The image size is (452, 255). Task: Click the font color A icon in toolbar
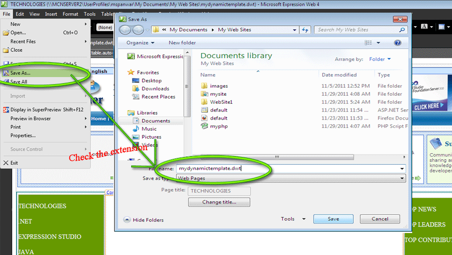424,27
